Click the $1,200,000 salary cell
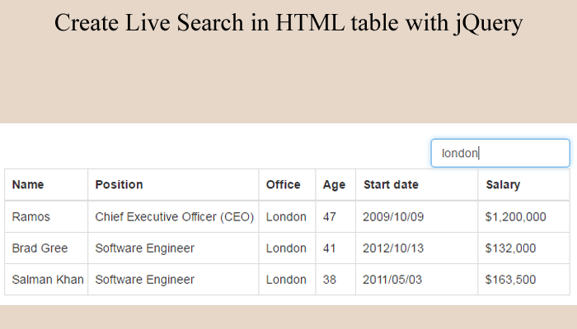The height and width of the screenshot is (329, 577). [x=516, y=217]
